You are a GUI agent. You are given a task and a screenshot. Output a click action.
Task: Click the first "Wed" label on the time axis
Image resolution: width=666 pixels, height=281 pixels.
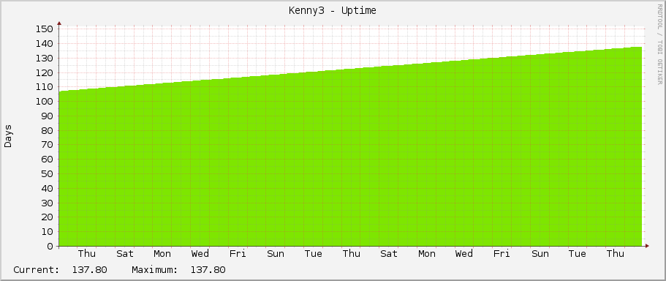pyautogui.click(x=200, y=254)
